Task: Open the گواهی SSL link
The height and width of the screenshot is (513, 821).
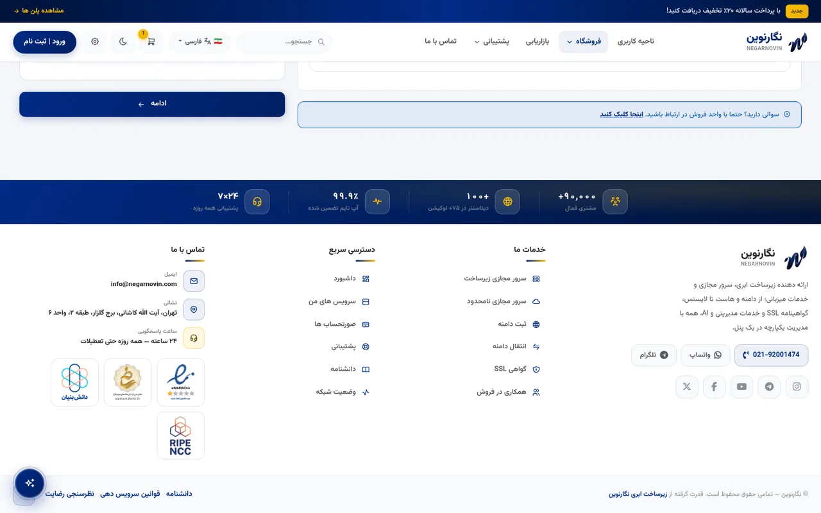Action: tap(517, 369)
